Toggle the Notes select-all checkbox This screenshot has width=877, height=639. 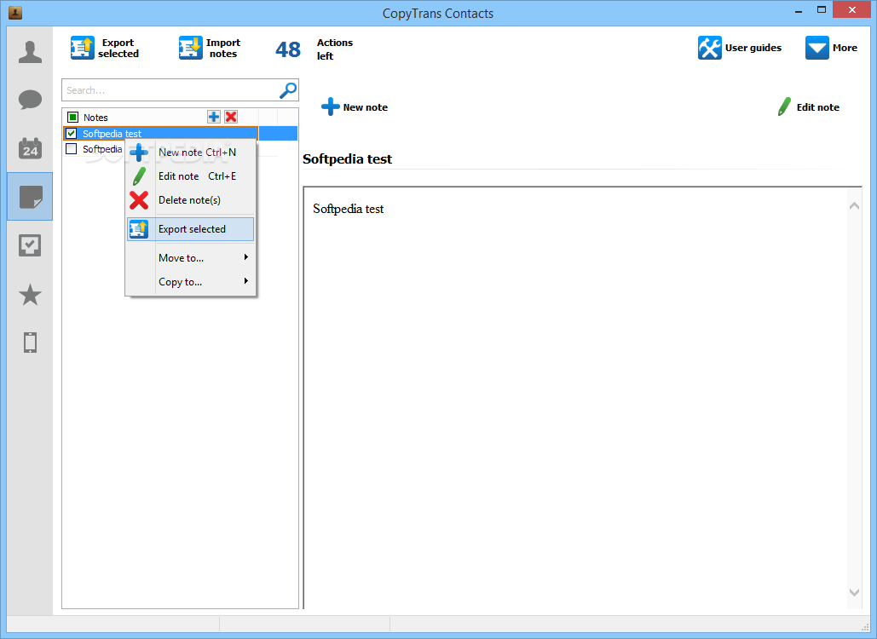point(72,117)
